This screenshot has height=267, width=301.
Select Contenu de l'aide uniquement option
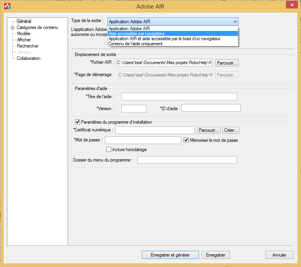135,44
